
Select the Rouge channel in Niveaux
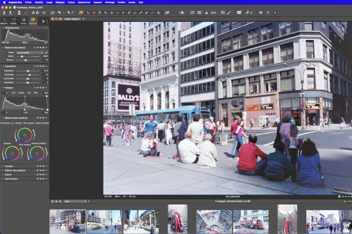pyautogui.click(x=21, y=92)
